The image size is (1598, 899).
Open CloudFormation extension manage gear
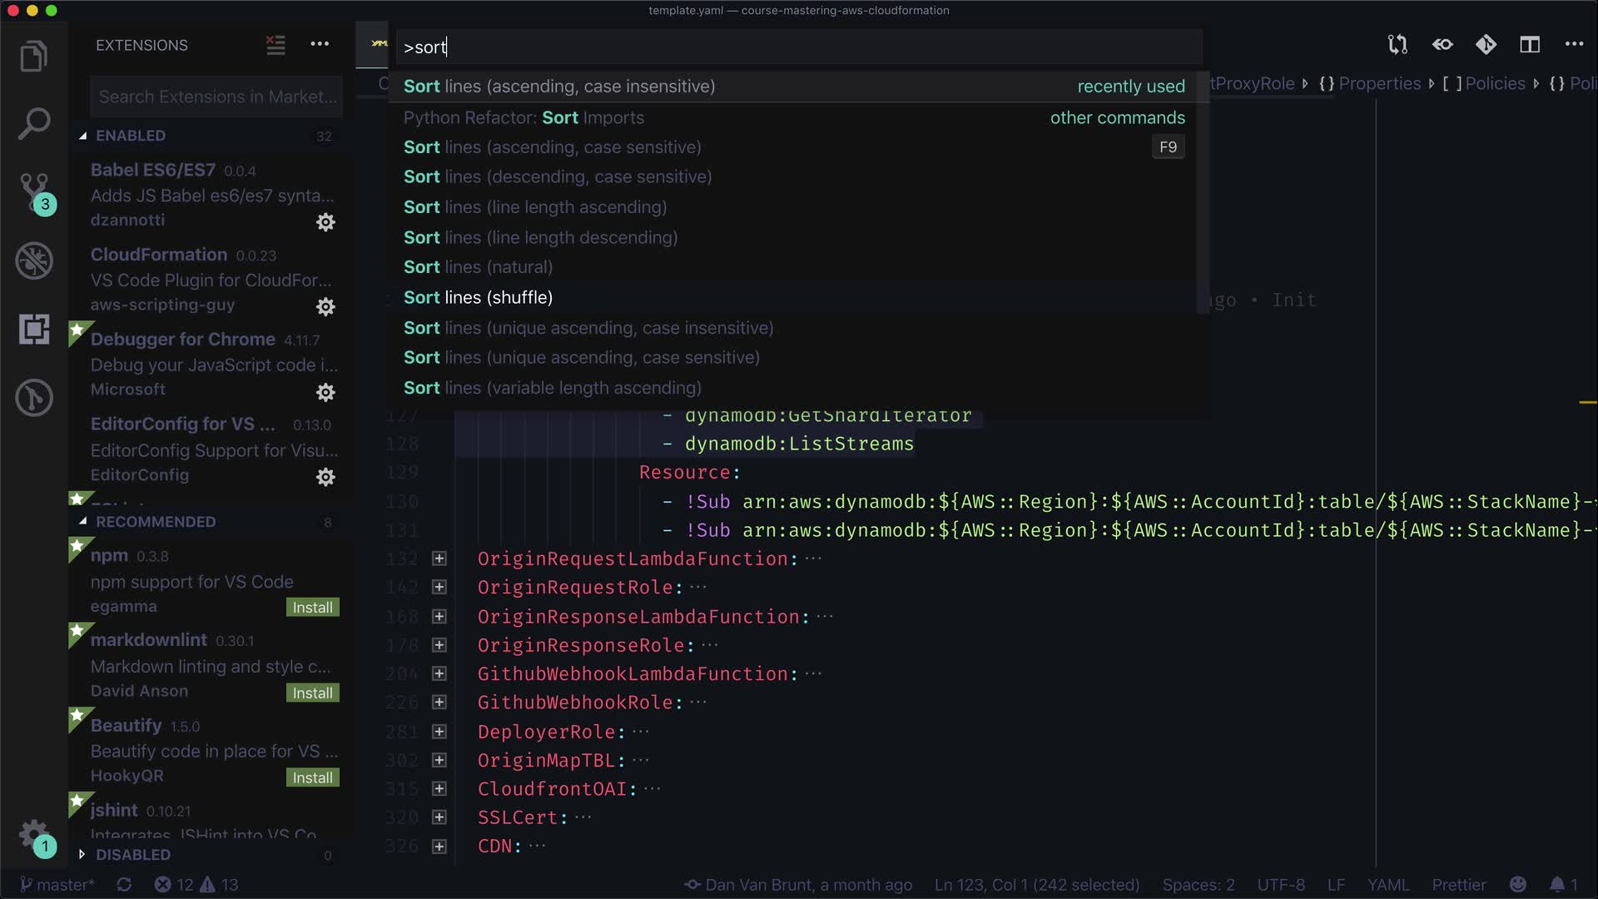(325, 307)
